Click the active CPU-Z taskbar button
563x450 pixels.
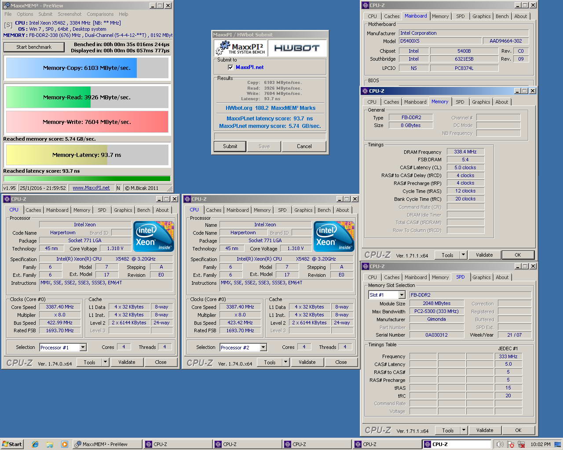[457, 444]
